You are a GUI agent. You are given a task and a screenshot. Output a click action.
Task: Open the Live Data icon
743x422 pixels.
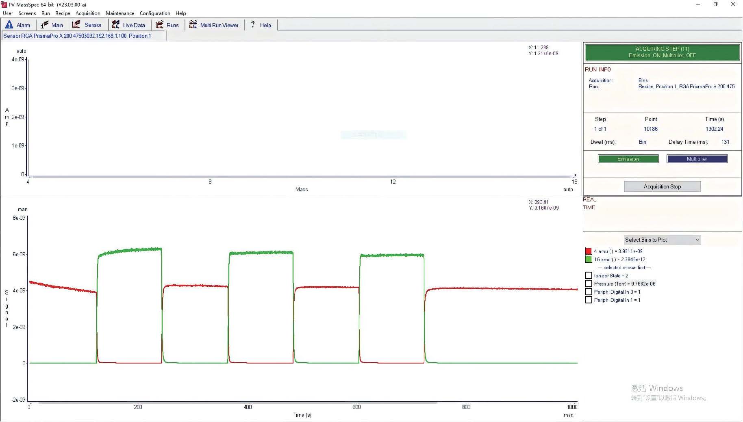(x=116, y=25)
